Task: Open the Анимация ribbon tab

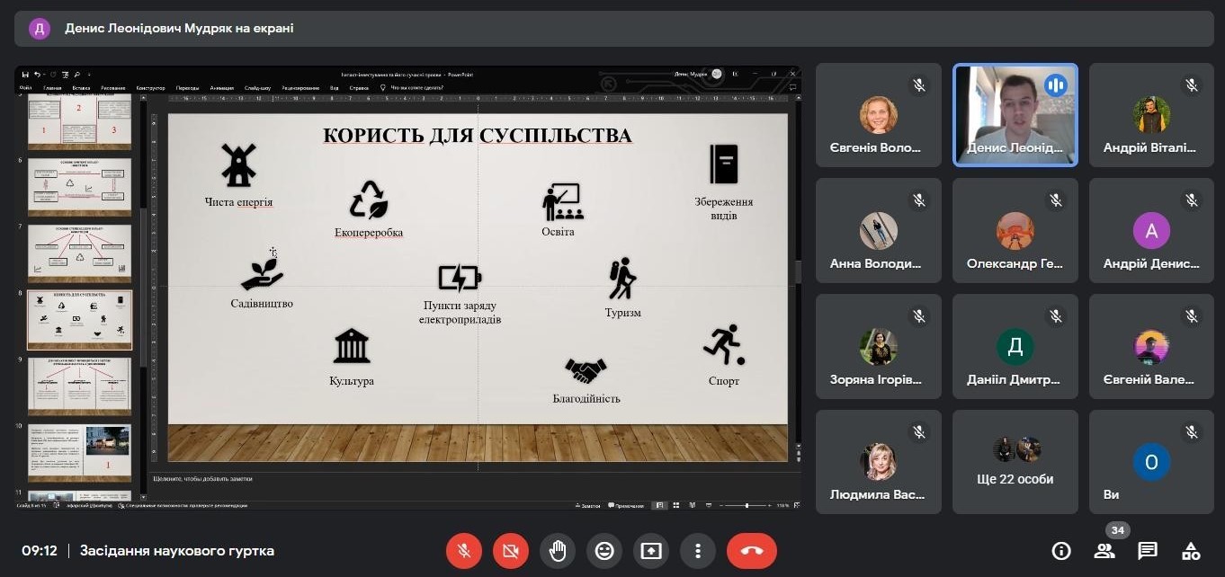Action: click(x=222, y=88)
